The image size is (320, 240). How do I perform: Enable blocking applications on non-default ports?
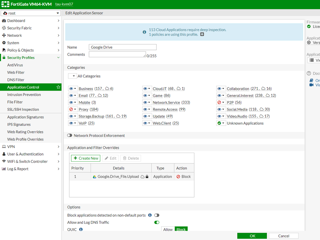[x=157, y=215]
